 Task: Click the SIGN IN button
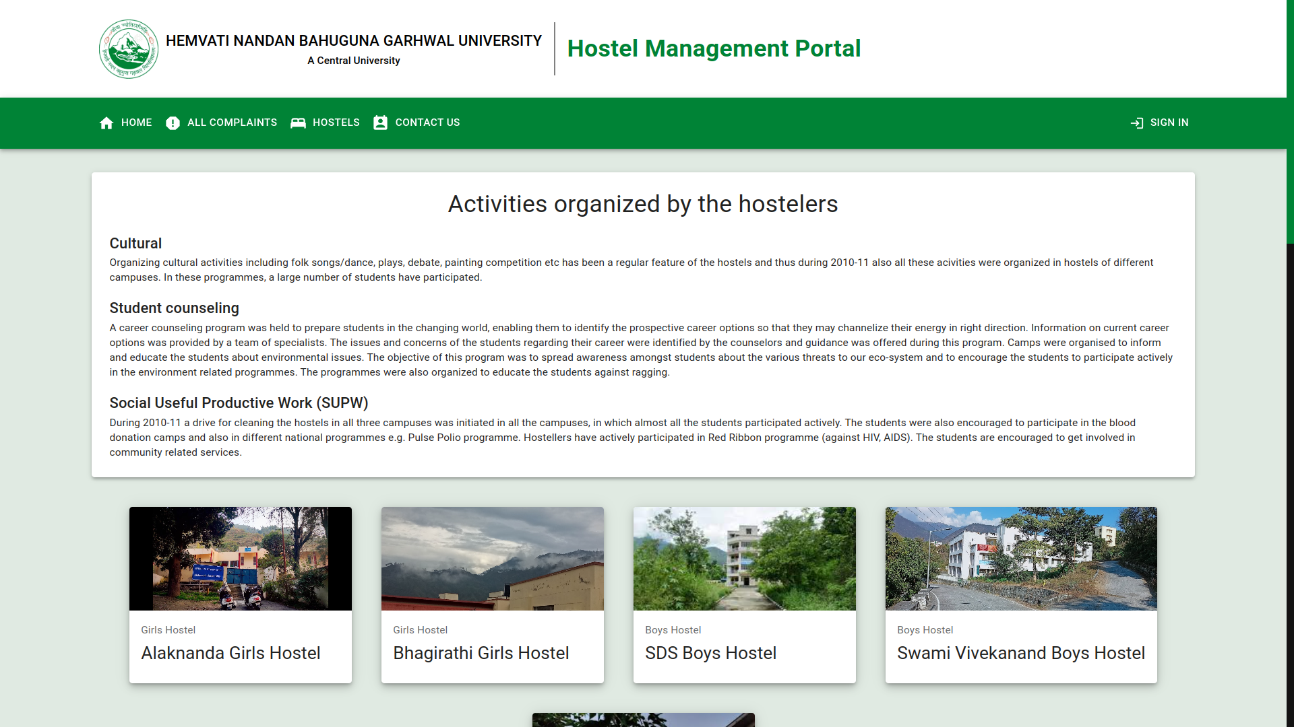coord(1169,123)
